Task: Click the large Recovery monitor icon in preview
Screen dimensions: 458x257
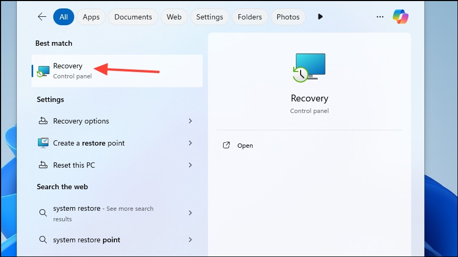Action: point(309,68)
